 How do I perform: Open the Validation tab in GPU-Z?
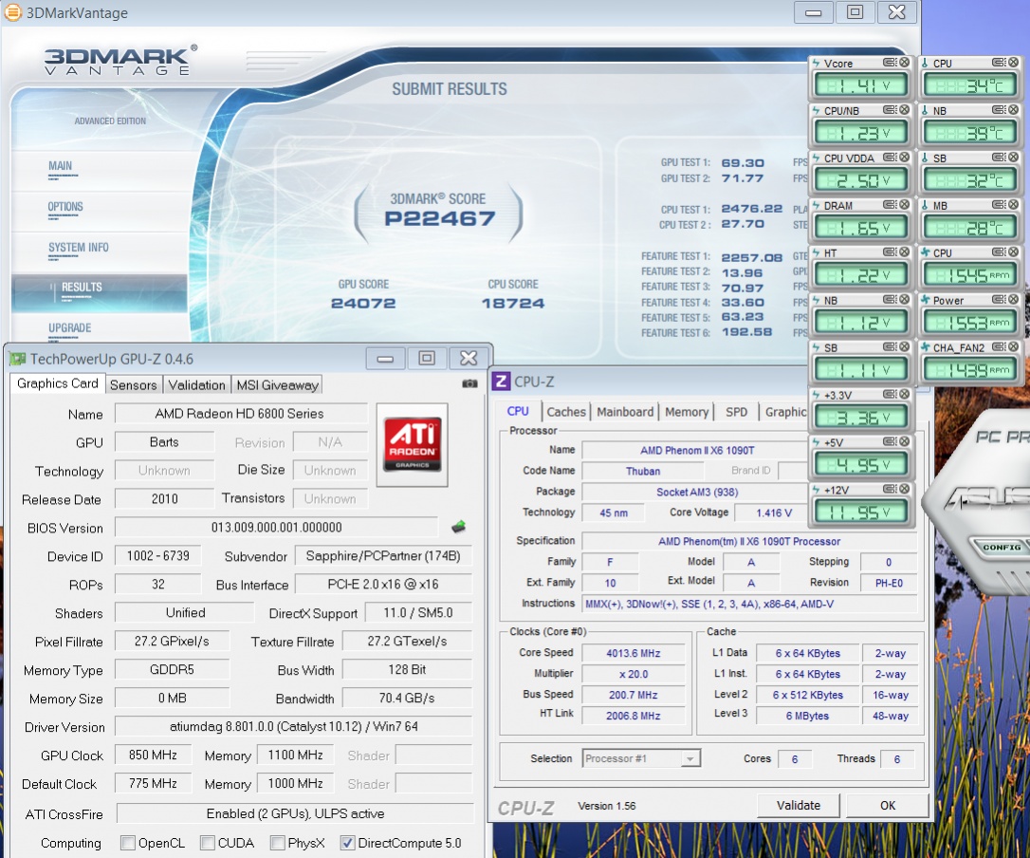pos(196,384)
